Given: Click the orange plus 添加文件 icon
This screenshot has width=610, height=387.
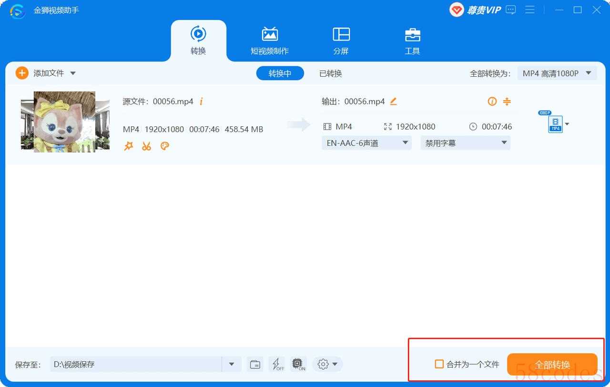Looking at the screenshot, I should [22, 73].
